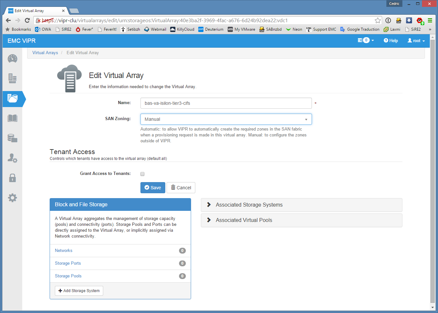Click the resources database sidebar icon

pos(12,138)
